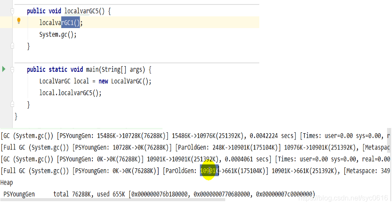This screenshot has height=206, width=392.
Task: Click the localvarGC1() call in code
Action: tap(61, 23)
